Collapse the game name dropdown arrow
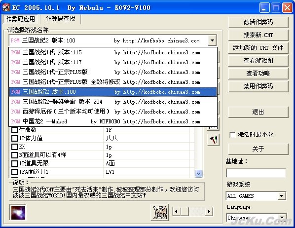 pos(212,40)
